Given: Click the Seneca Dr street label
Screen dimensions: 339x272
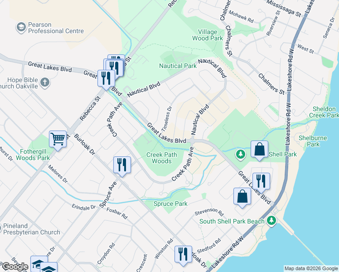Looking at the screenshot, I should pyautogui.click(x=329, y=28).
